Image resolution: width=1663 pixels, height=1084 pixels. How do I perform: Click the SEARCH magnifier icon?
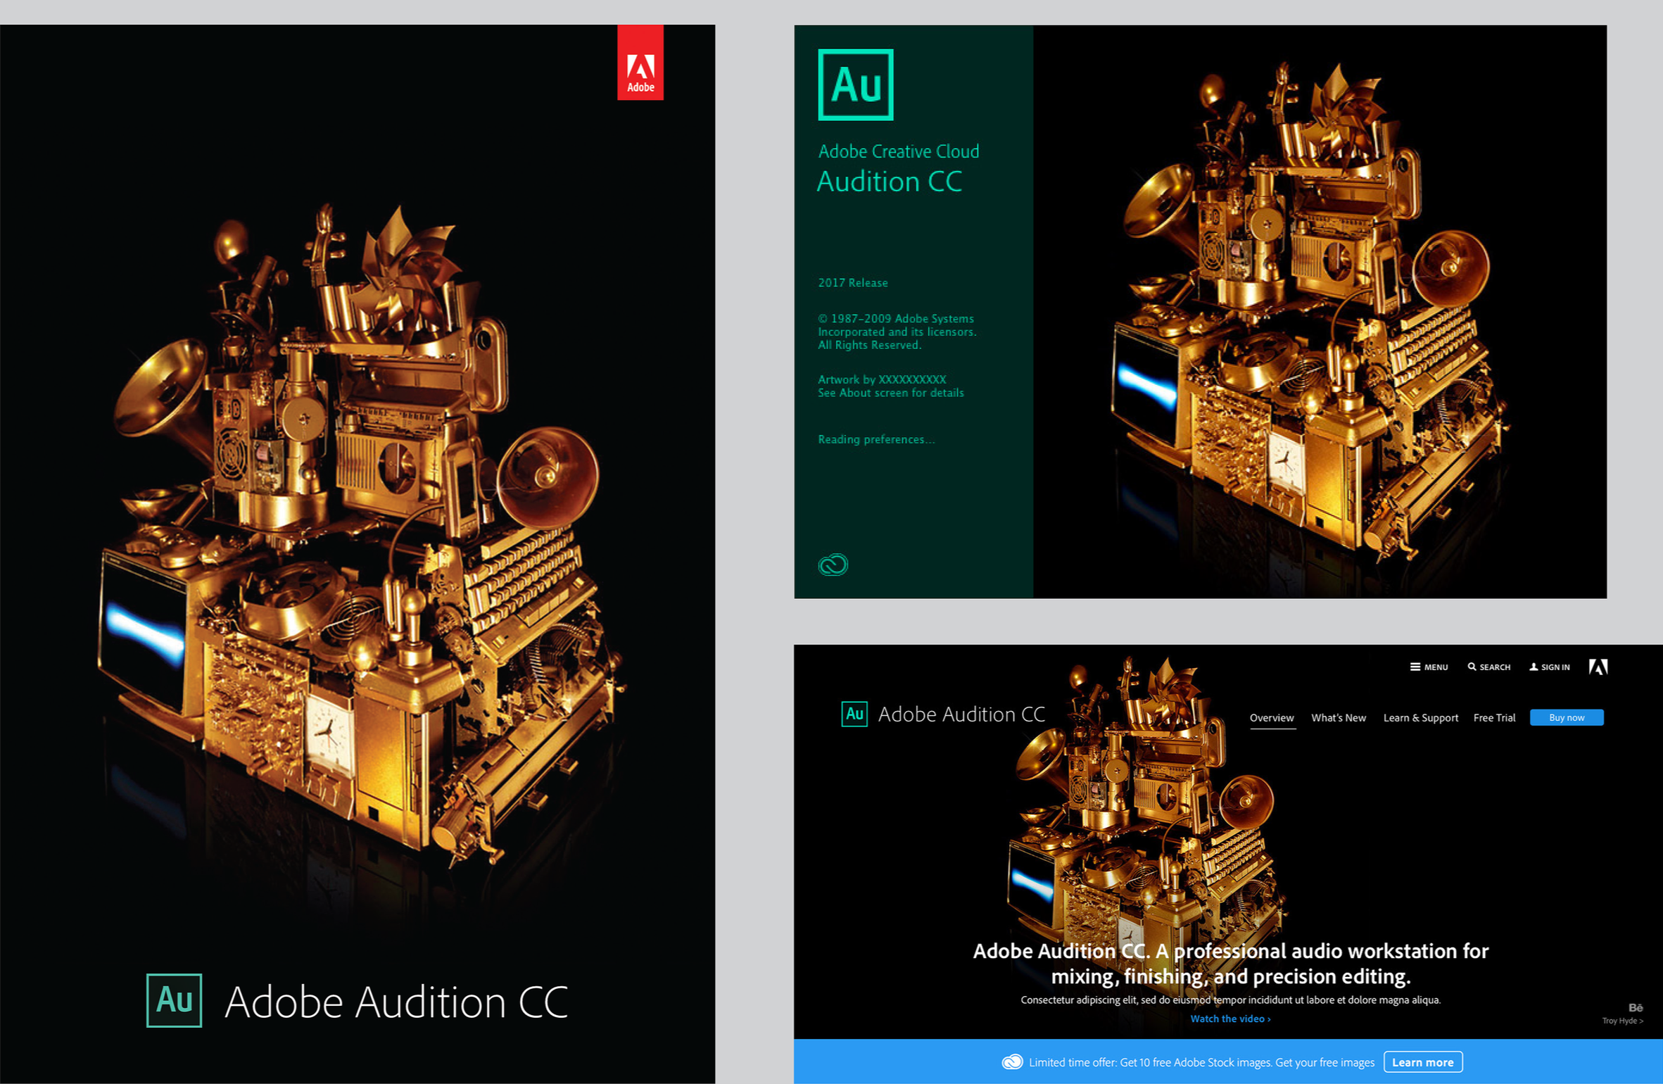pos(1472,667)
